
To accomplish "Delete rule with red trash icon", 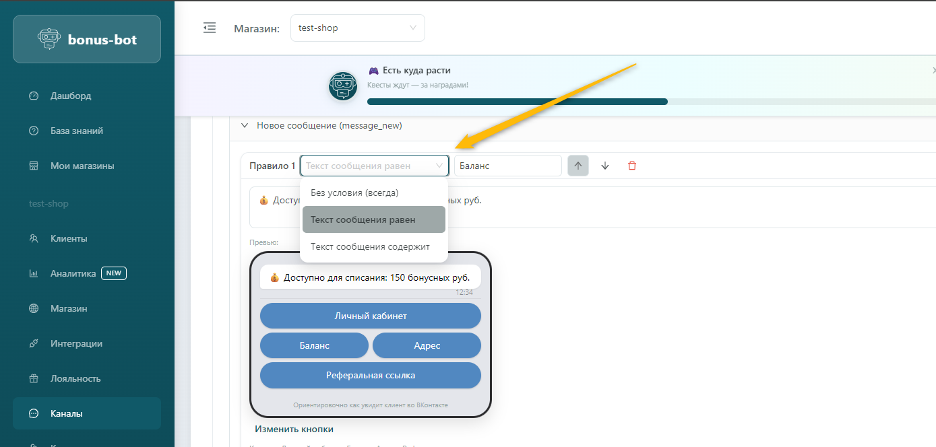I will pos(632,166).
